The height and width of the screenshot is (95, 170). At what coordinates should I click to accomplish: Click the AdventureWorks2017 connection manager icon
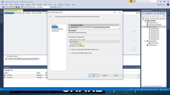pos(6,59)
